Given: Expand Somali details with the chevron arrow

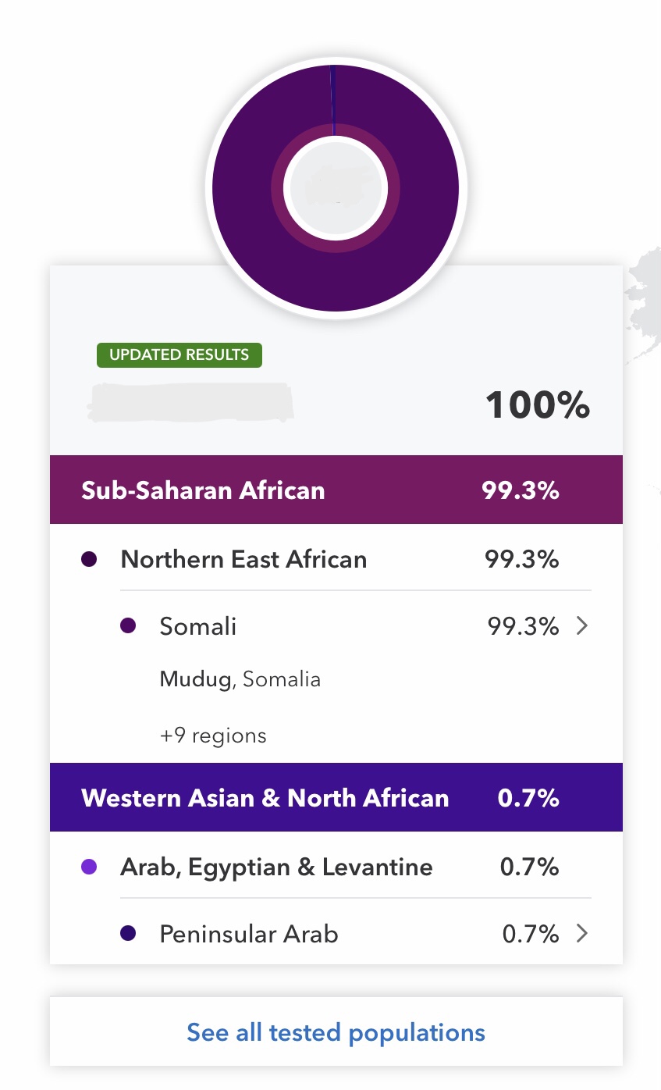Looking at the screenshot, I should [x=581, y=626].
